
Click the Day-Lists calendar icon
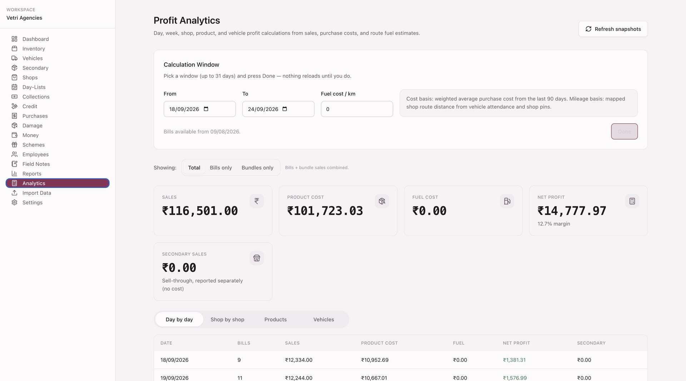(14, 87)
